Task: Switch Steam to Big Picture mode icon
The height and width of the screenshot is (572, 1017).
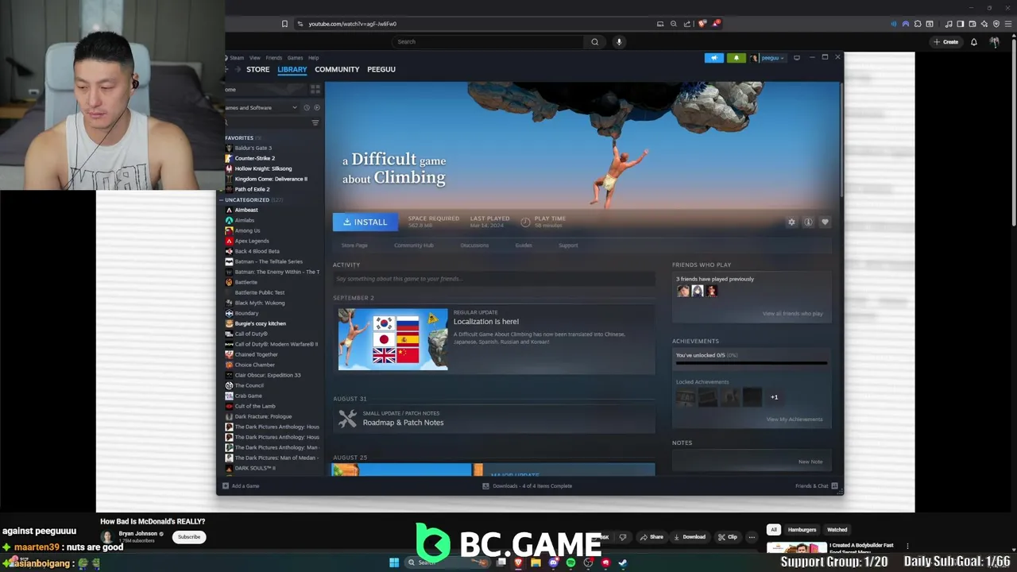Action: pyautogui.click(x=797, y=58)
